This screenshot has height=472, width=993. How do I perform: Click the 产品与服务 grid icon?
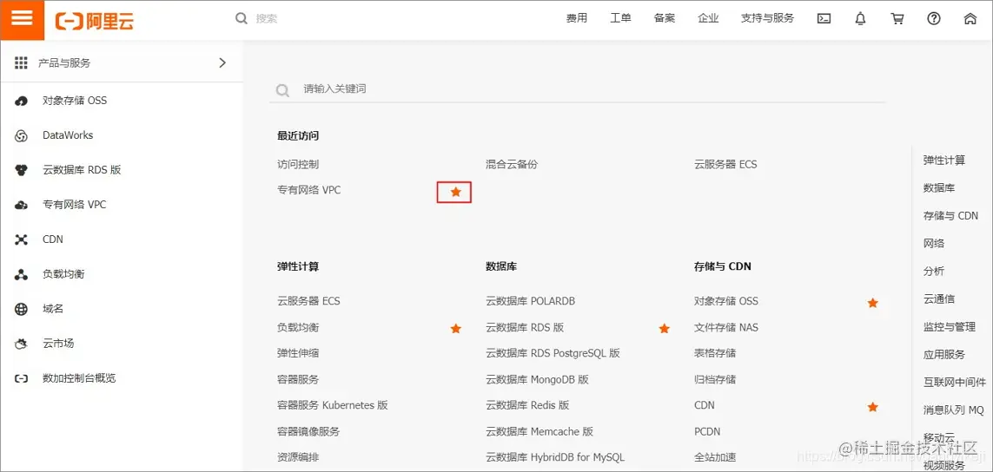22,62
